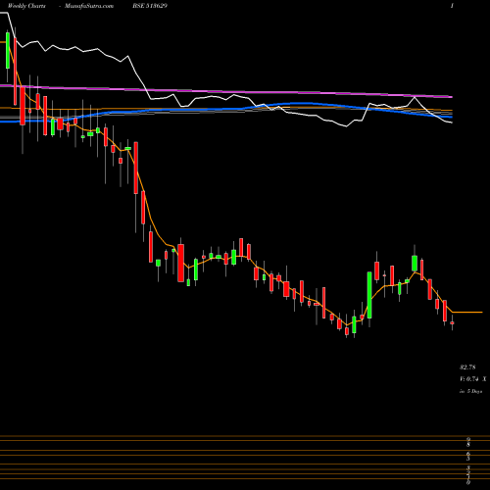Click the 'BSE 513629' symbol label
Viewport: 490px width, 490px height.
[150, 6]
